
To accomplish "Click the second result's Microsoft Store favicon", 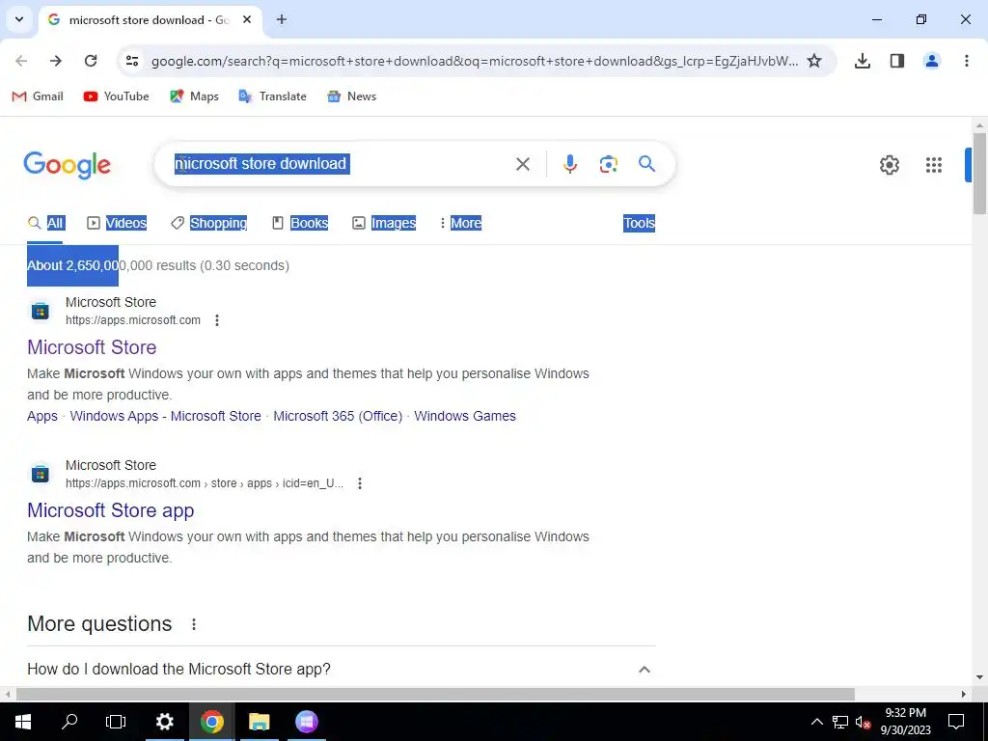I will (x=41, y=474).
